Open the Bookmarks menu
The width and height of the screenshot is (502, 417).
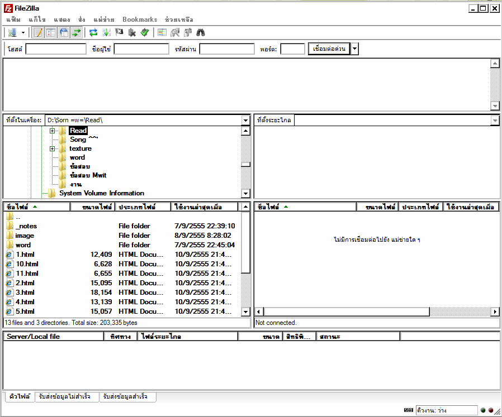140,20
